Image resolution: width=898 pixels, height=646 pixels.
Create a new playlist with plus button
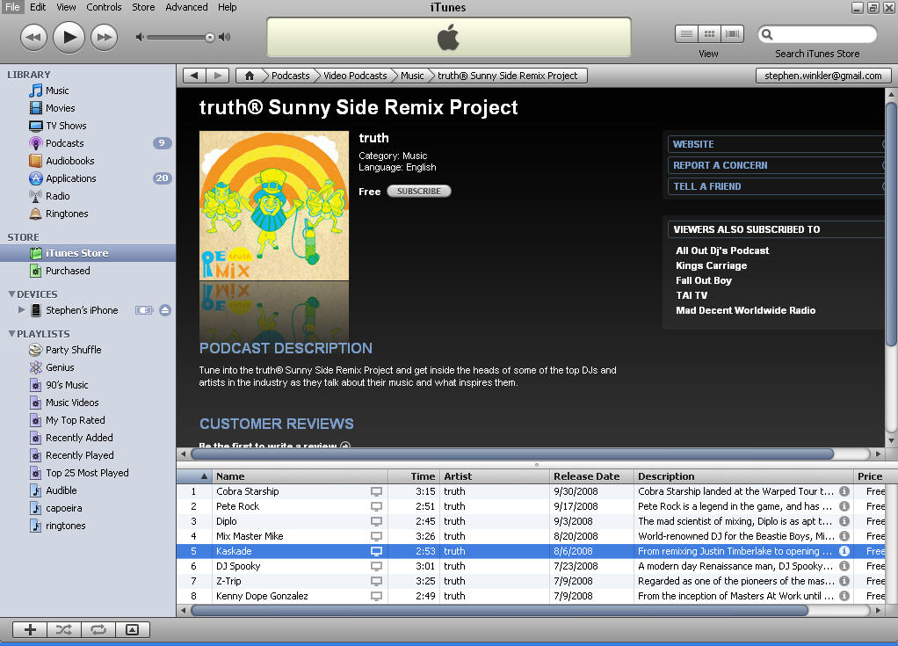click(x=30, y=630)
